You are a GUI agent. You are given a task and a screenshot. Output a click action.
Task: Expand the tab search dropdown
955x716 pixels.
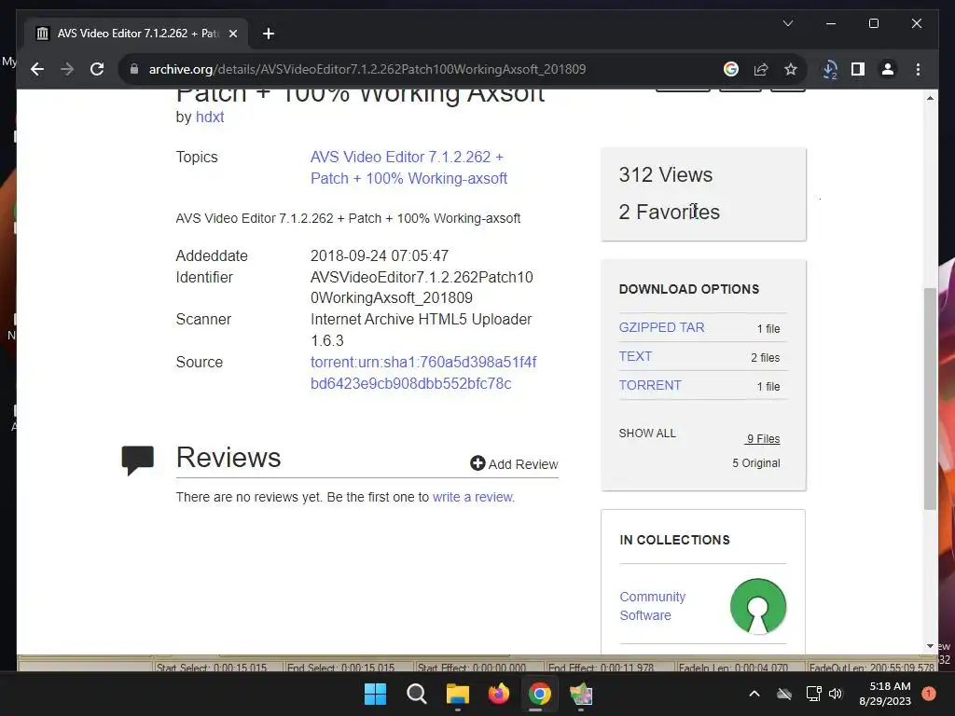coord(787,23)
